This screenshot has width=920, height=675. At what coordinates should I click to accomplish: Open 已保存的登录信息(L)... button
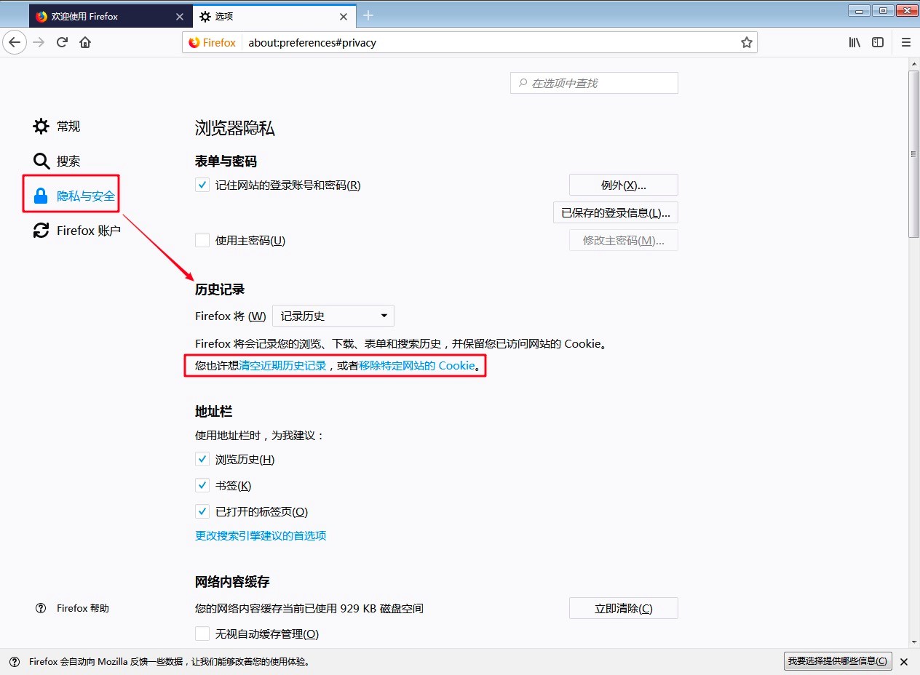(x=616, y=212)
